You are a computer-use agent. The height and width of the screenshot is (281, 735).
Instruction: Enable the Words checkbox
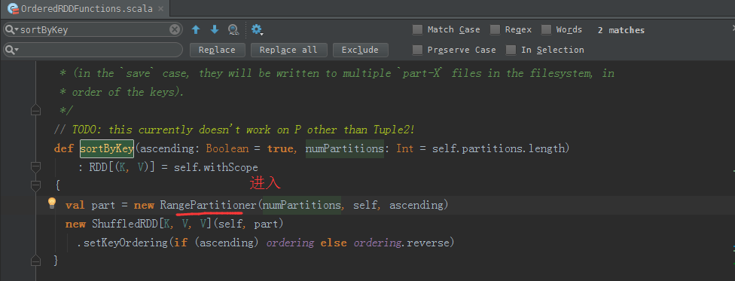point(546,30)
